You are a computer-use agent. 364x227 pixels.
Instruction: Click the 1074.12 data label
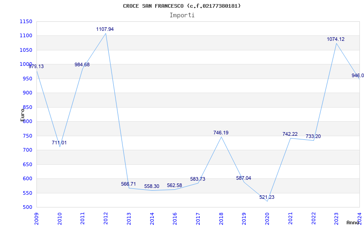(x=336, y=39)
